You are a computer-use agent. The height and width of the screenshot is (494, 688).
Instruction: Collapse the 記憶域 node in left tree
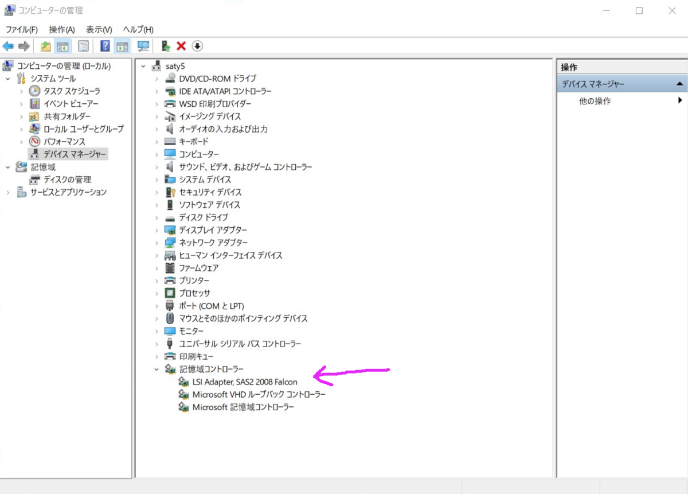click(x=8, y=167)
